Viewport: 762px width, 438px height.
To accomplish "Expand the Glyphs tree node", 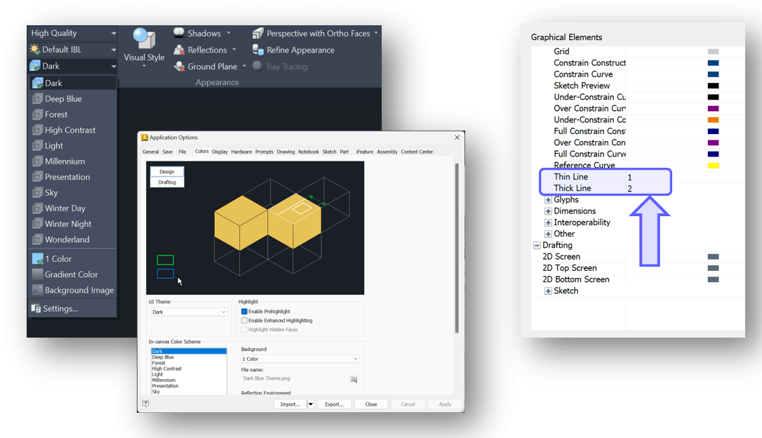I will (548, 200).
